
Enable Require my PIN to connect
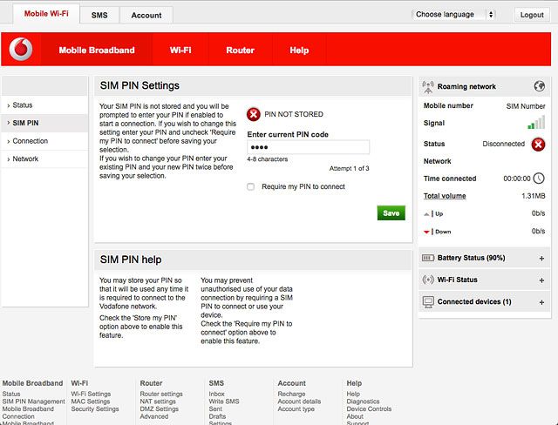pyautogui.click(x=251, y=186)
